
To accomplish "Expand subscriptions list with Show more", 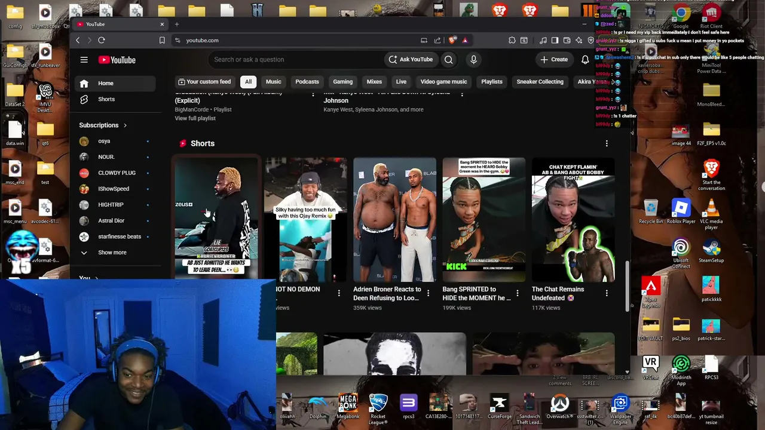I will (112, 253).
